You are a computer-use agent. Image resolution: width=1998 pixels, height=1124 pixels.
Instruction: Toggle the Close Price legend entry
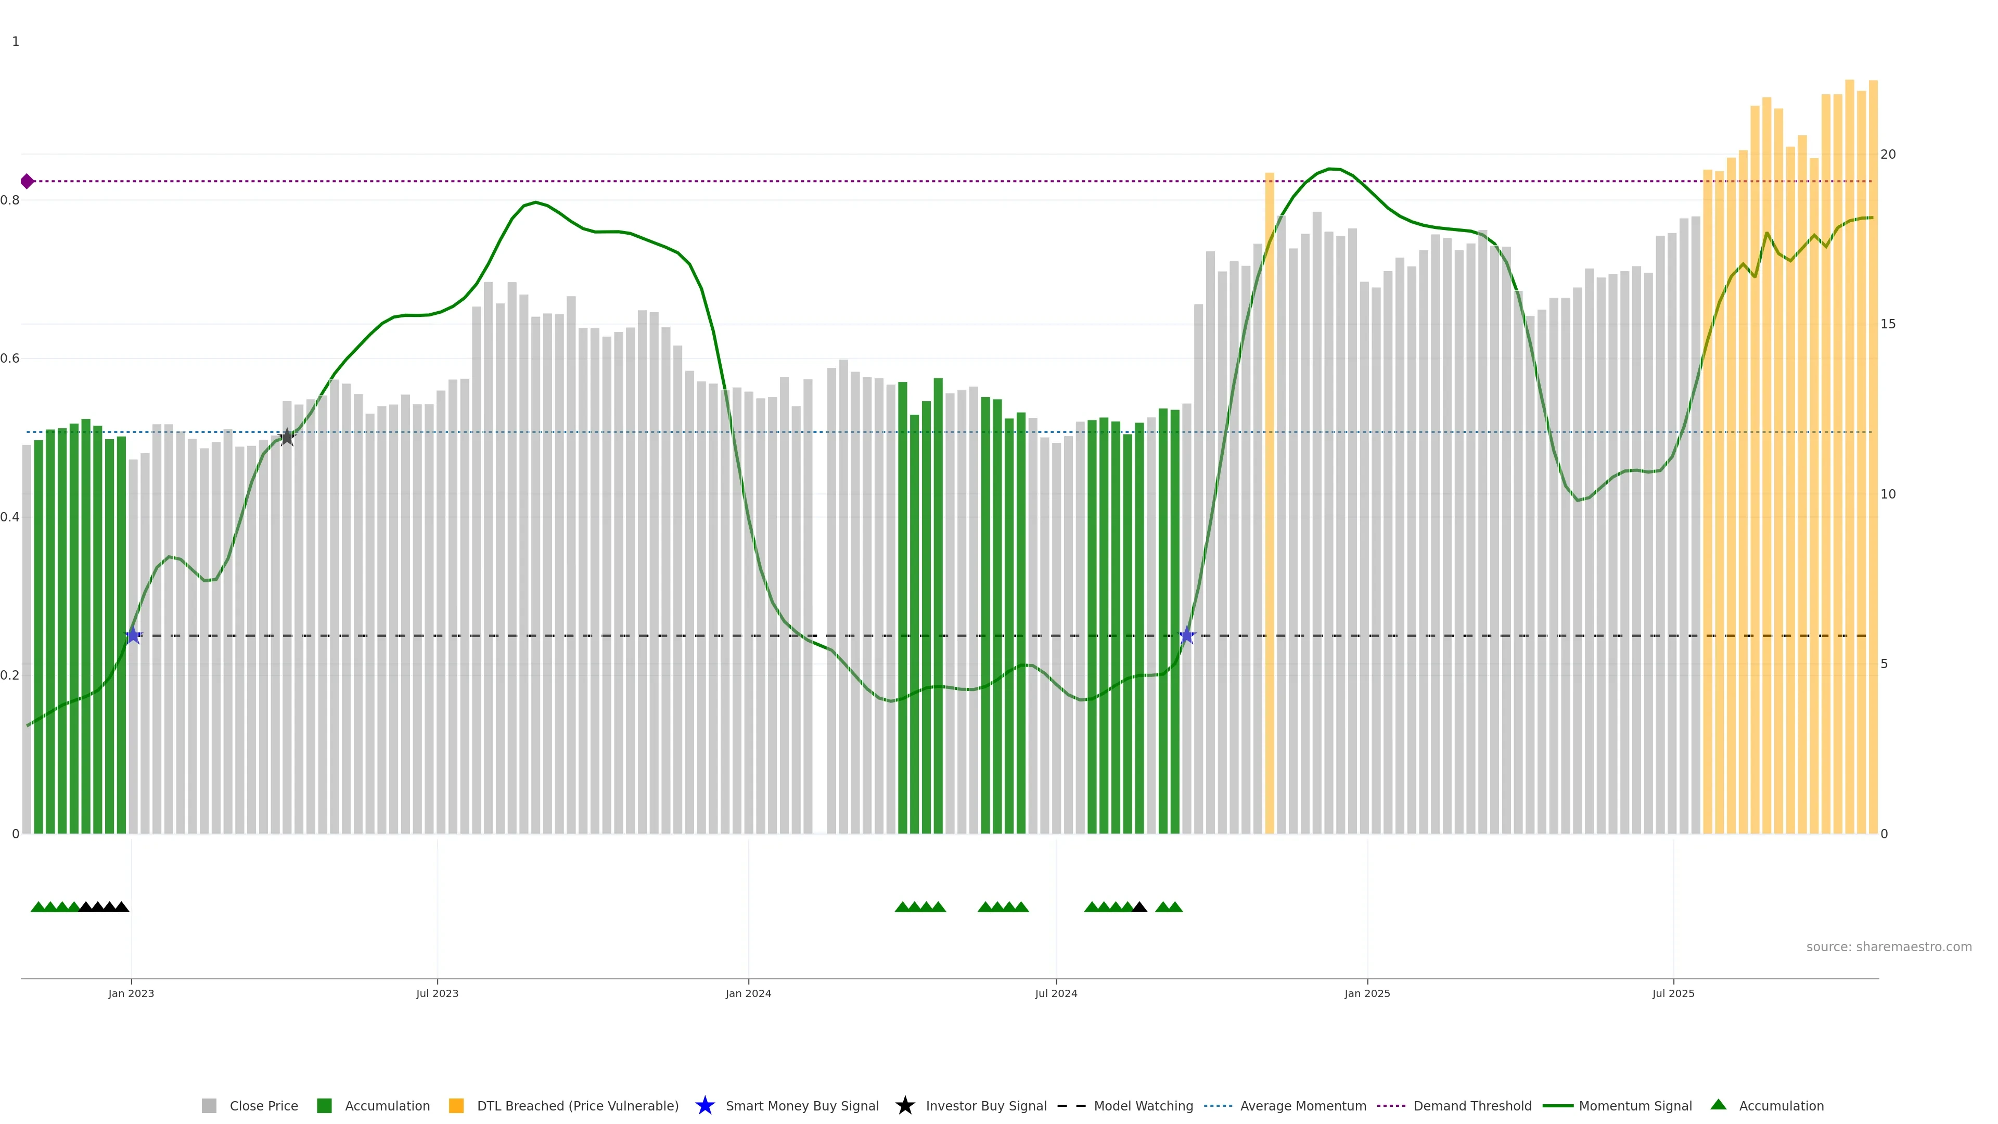(263, 1105)
